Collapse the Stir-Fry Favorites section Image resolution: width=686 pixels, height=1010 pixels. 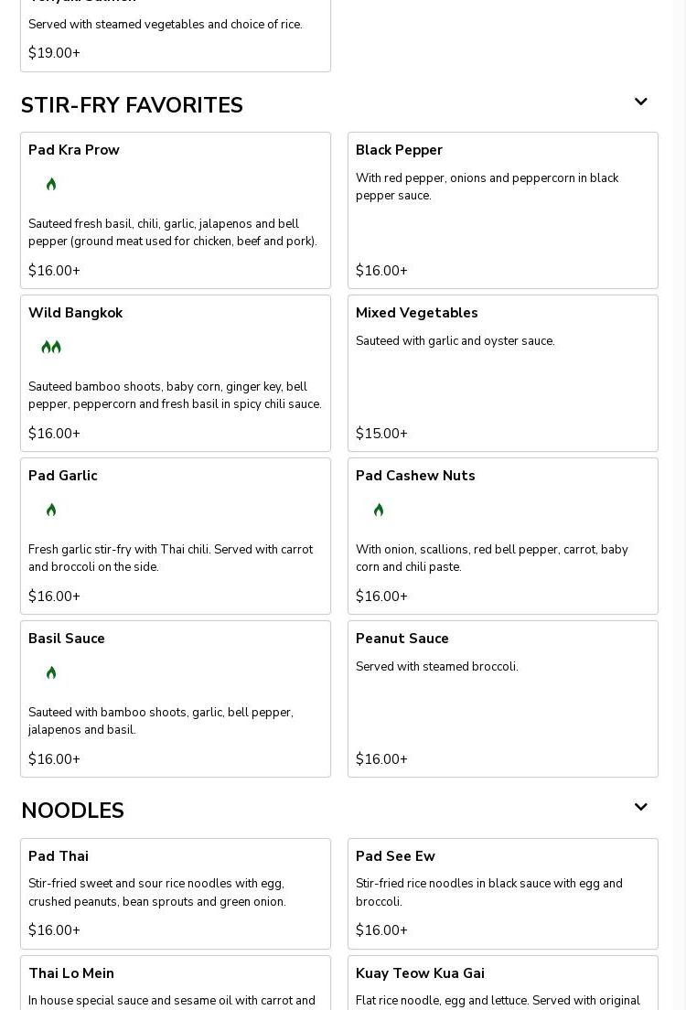tap(640, 102)
